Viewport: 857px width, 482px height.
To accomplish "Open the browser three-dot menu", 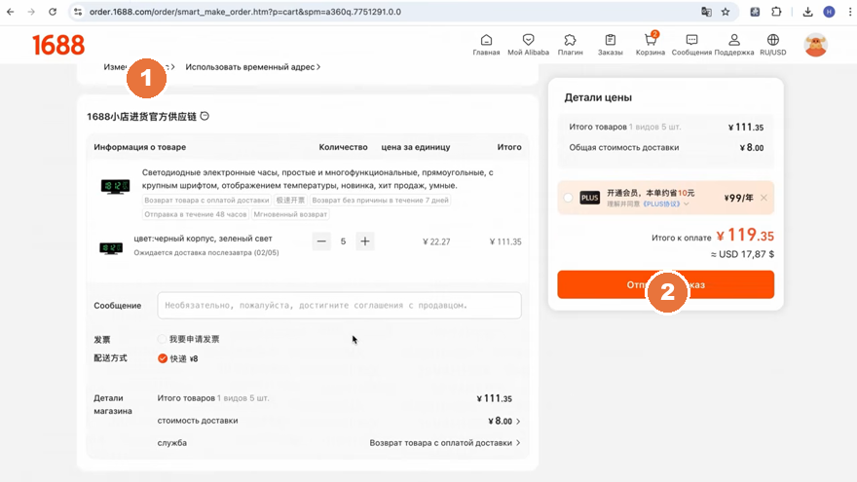I will [850, 12].
